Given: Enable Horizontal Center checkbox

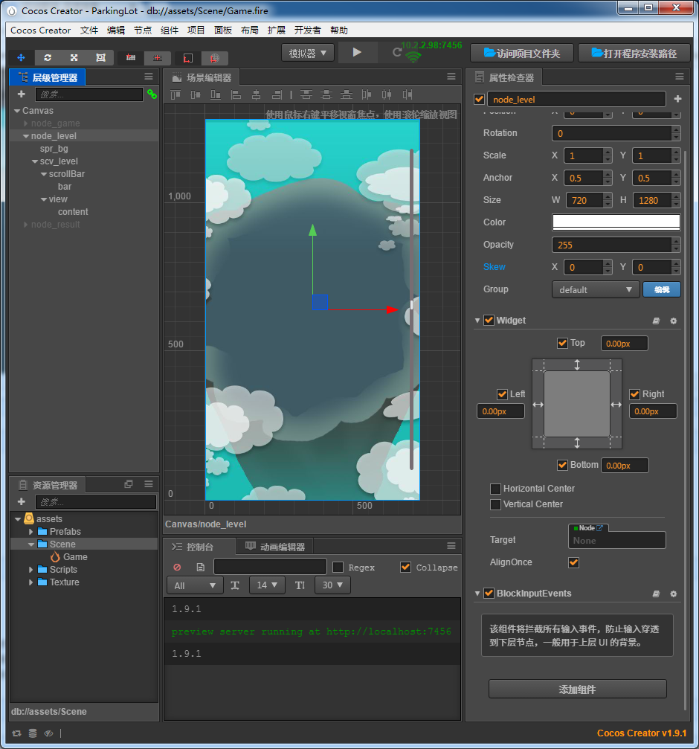Looking at the screenshot, I should [x=495, y=489].
